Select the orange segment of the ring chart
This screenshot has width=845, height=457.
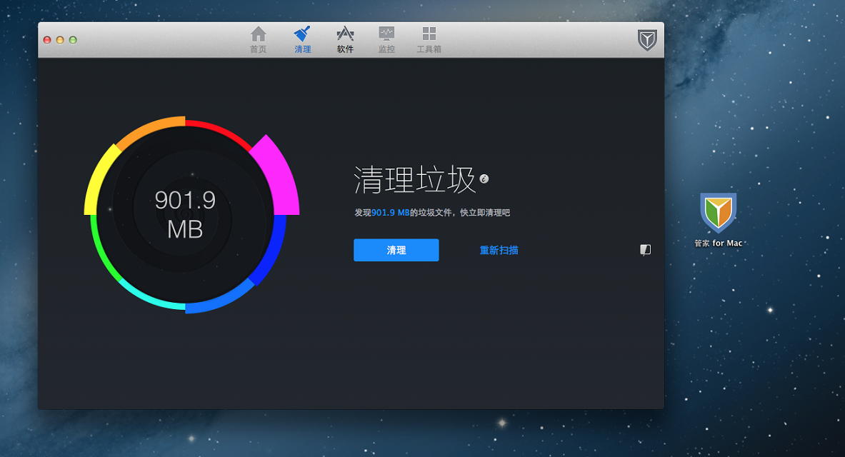coord(148,129)
